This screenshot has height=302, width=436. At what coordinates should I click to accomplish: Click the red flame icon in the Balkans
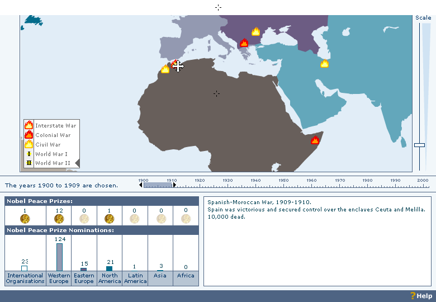click(244, 43)
